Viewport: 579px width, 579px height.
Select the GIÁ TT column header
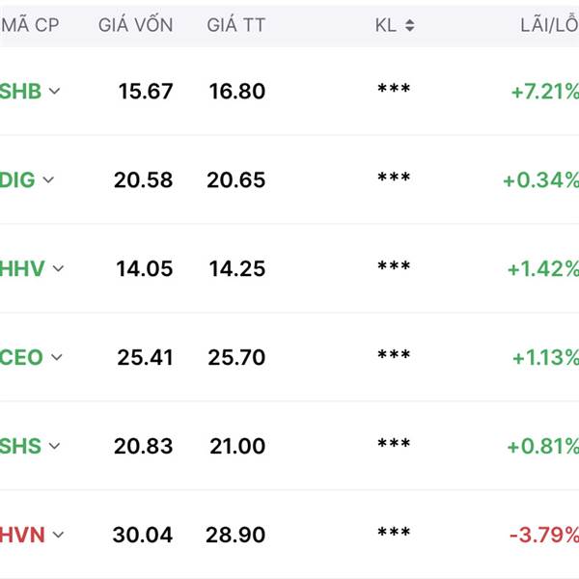[x=236, y=26]
